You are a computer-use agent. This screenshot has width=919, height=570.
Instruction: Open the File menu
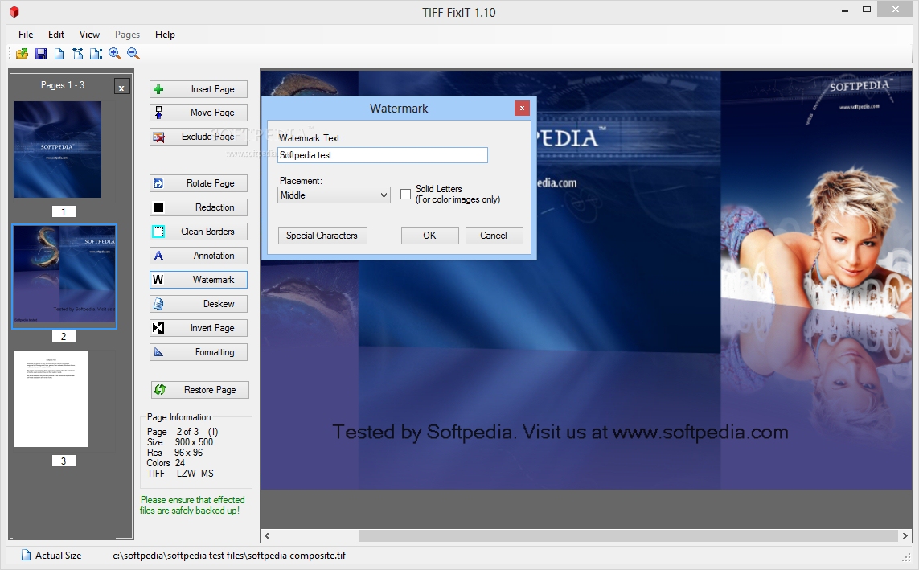(26, 35)
